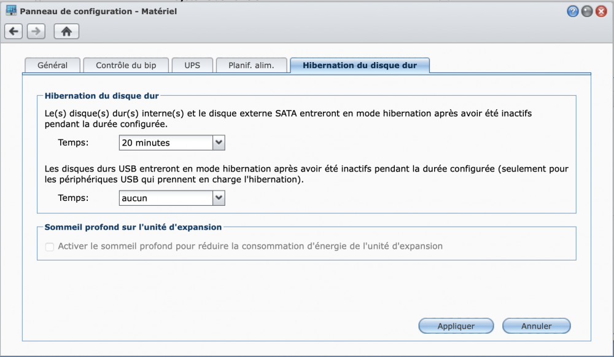The height and width of the screenshot is (357, 614).
Task: Select the UPS tab
Action: [192, 66]
